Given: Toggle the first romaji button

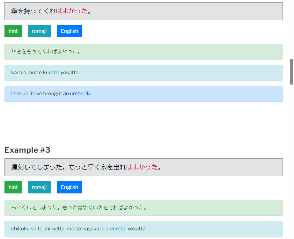Looking at the screenshot, I should (39, 31).
